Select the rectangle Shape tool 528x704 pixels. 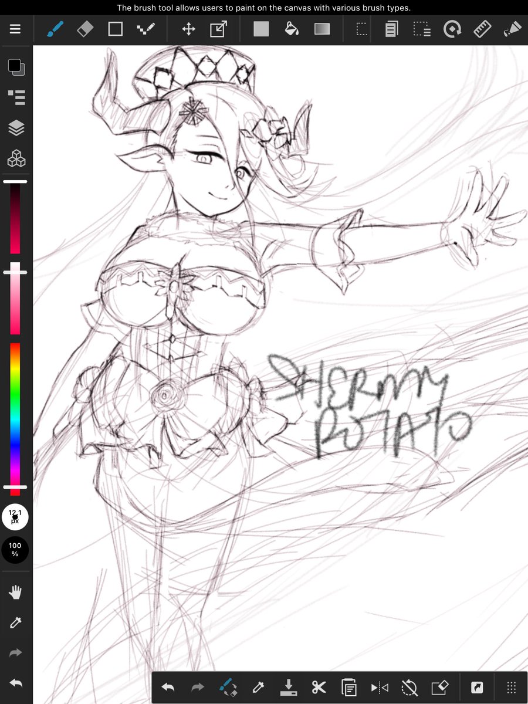[x=116, y=29]
